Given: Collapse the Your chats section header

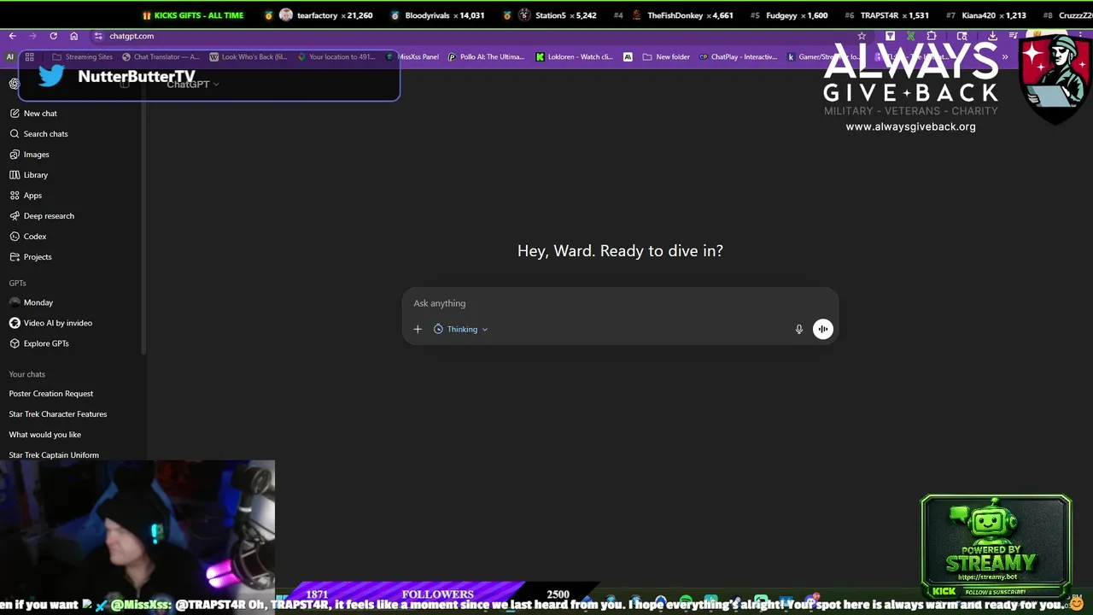Looking at the screenshot, I should 27,374.
